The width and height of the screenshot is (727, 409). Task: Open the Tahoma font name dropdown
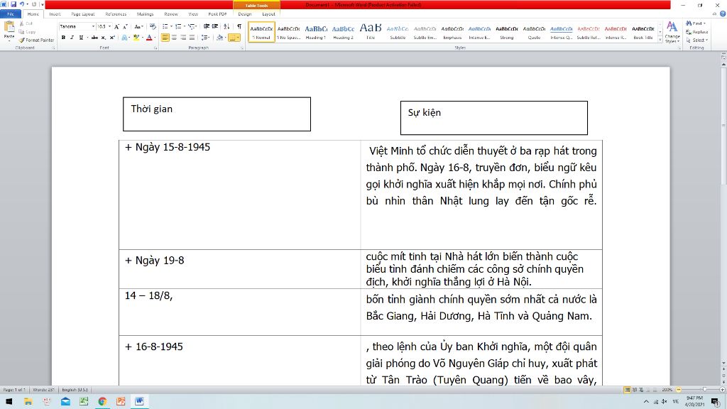coord(93,27)
